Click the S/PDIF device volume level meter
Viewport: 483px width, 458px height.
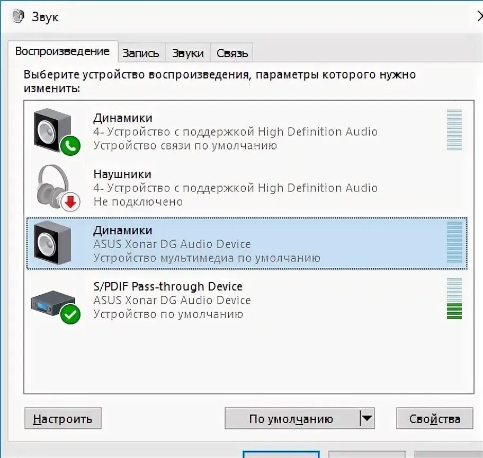pyautogui.click(x=454, y=298)
